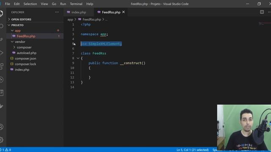Click the selected use SimpleXMLElement line

(101, 44)
